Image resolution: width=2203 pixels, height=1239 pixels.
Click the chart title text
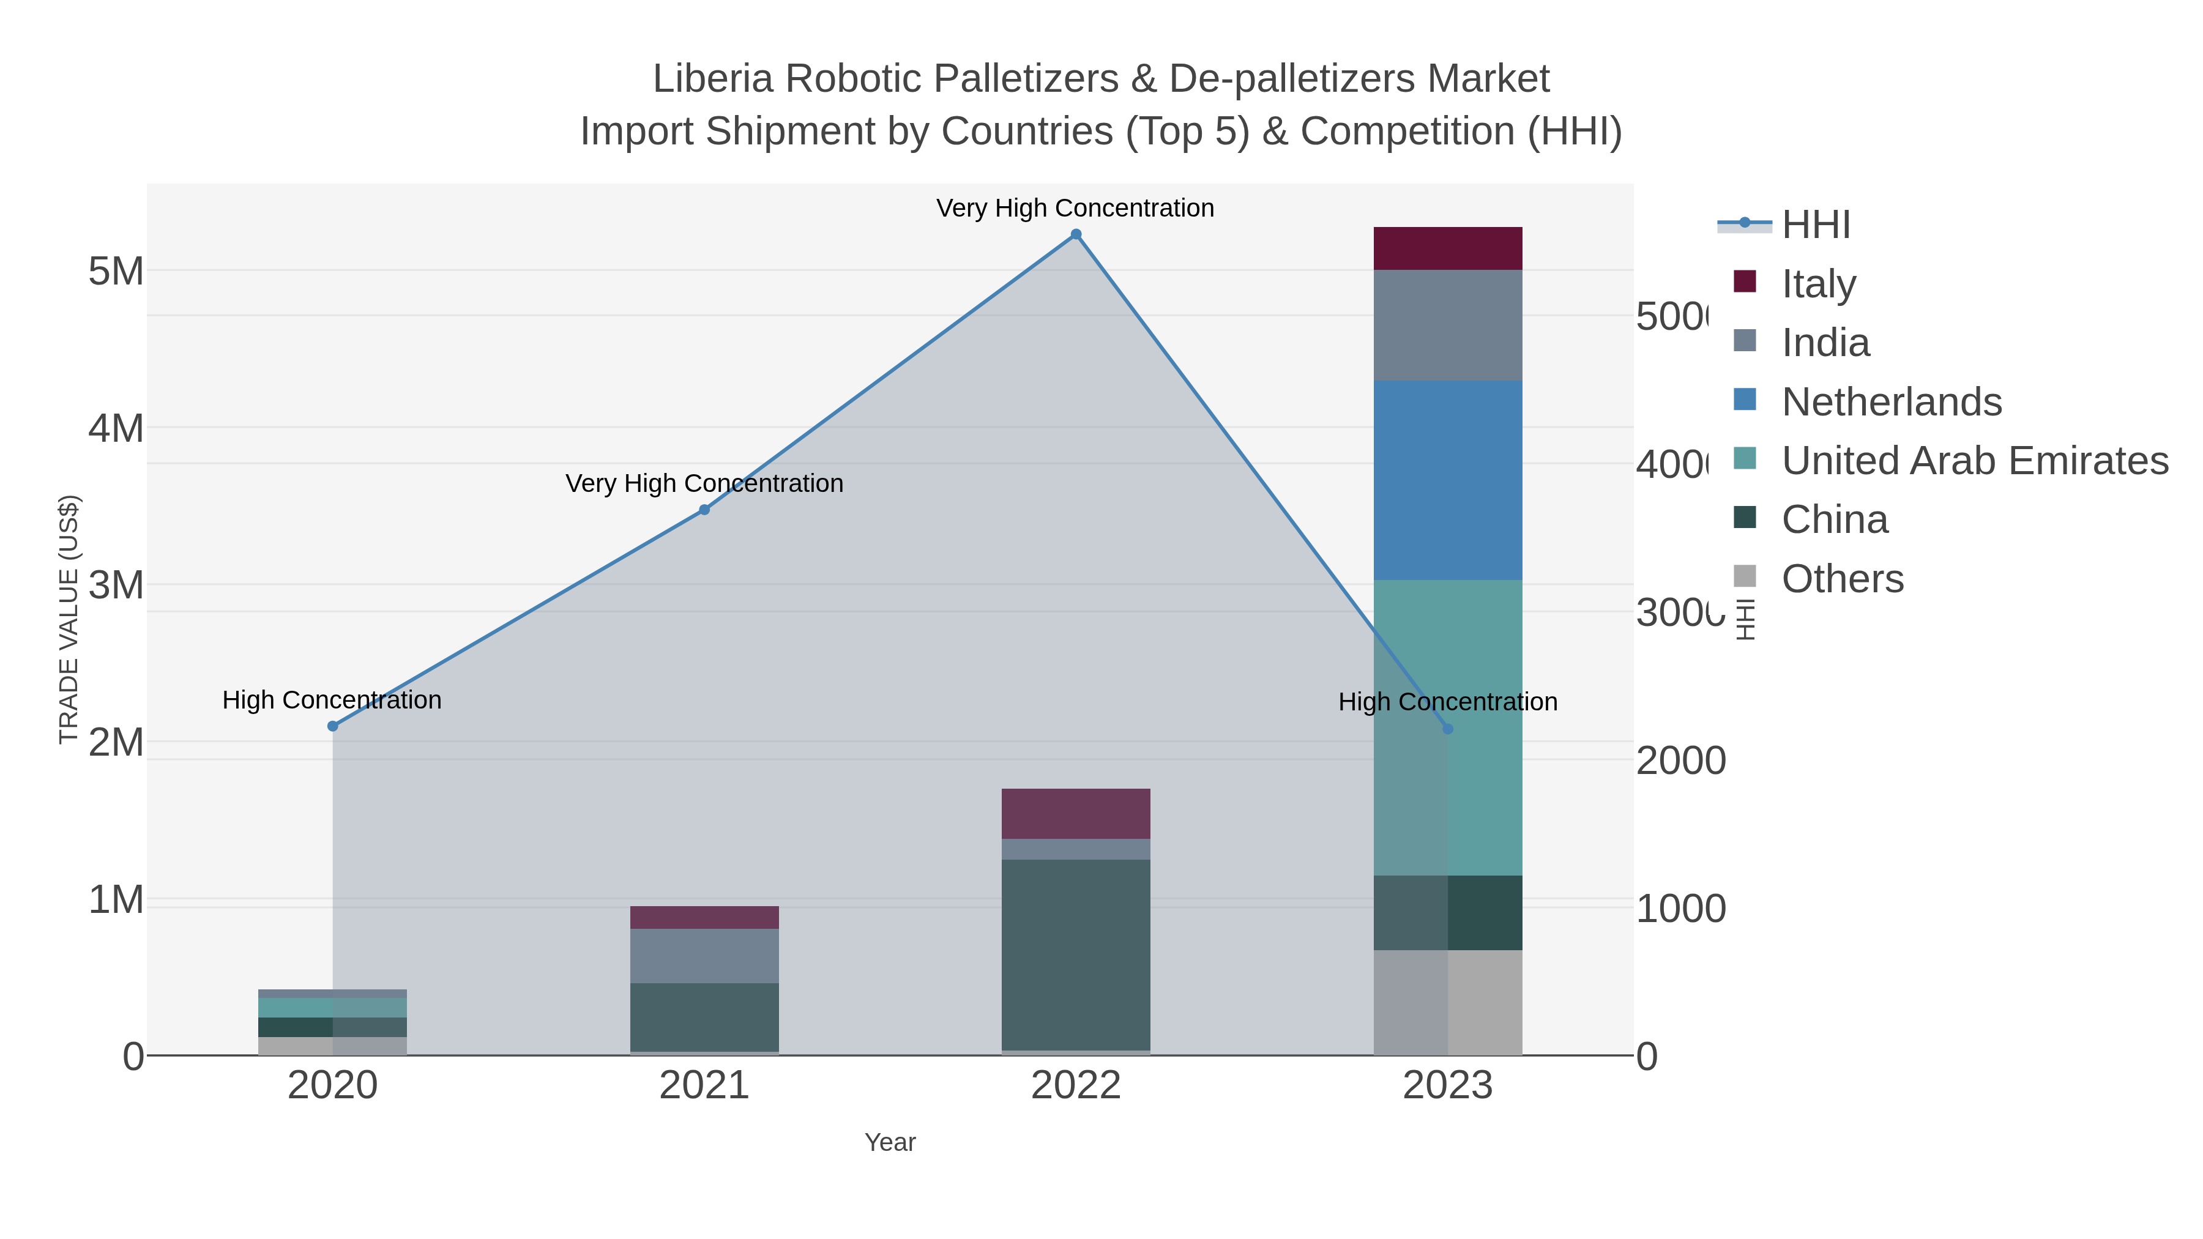pyautogui.click(x=1101, y=104)
